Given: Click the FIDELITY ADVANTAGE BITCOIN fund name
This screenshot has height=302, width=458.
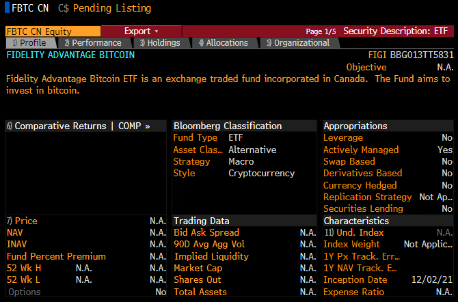Looking at the screenshot, I should coord(70,55).
